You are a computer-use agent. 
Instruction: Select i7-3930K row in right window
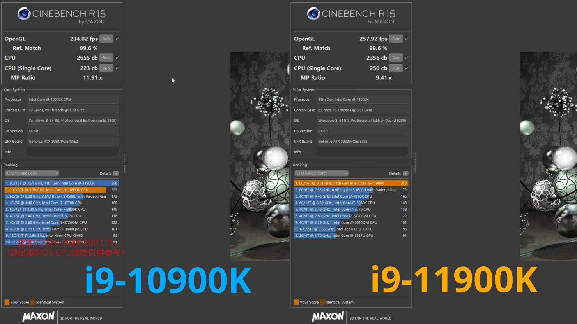(x=351, y=203)
